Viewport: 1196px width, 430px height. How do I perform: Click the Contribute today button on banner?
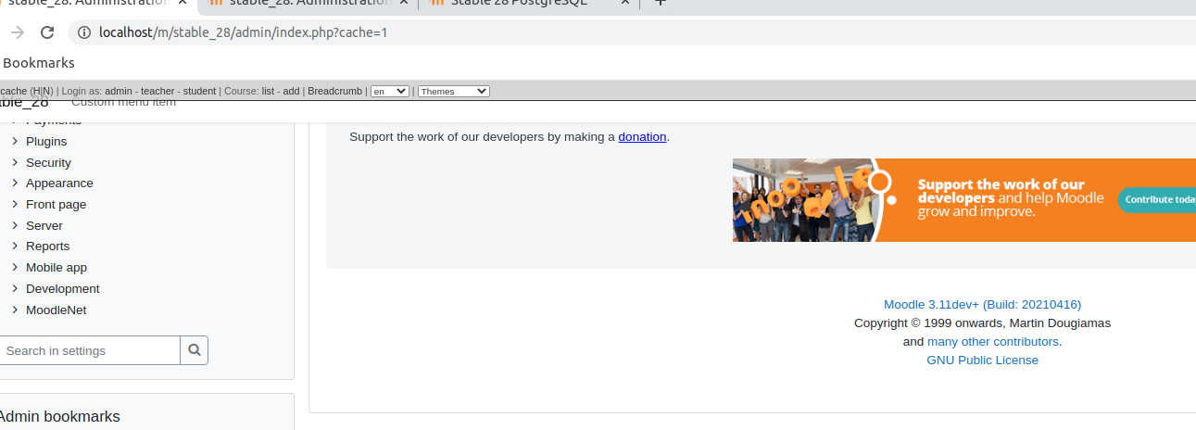[1158, 200]
